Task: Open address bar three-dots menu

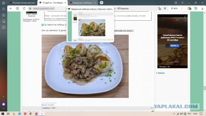Action: click(182, 9)
